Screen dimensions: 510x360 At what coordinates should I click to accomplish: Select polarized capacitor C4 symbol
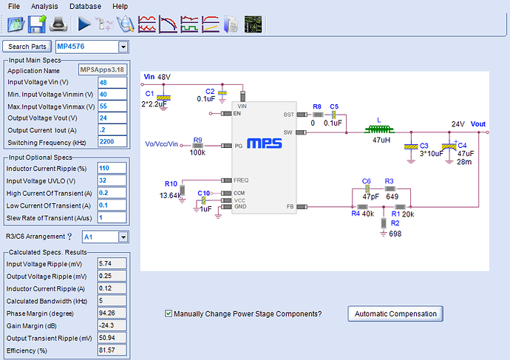point(449,146)
